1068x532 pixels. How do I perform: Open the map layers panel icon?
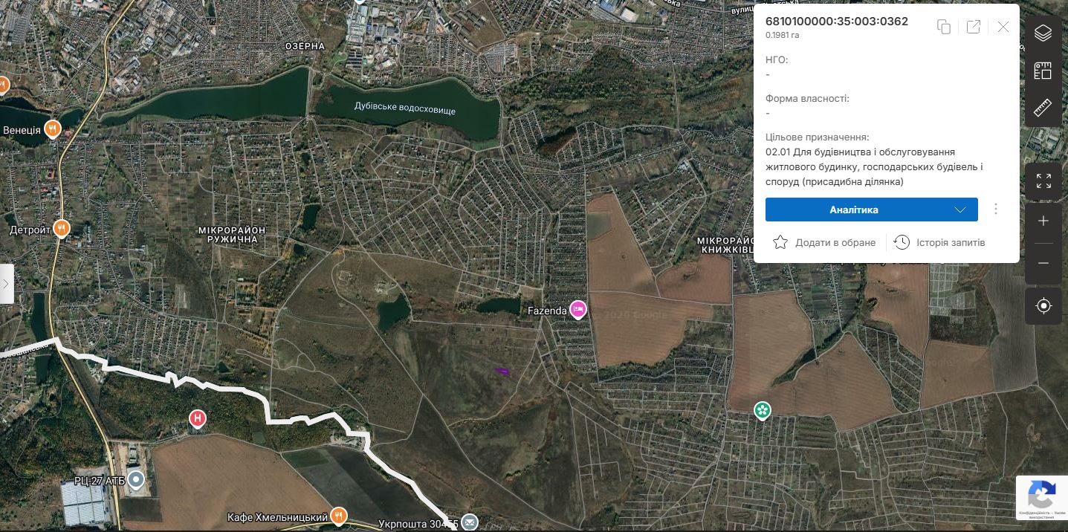(x=1043, y=33)
